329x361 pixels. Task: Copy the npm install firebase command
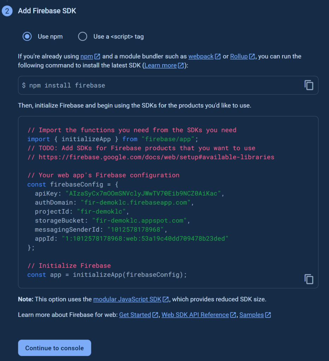pyautogui.click(x=309, y=85)
